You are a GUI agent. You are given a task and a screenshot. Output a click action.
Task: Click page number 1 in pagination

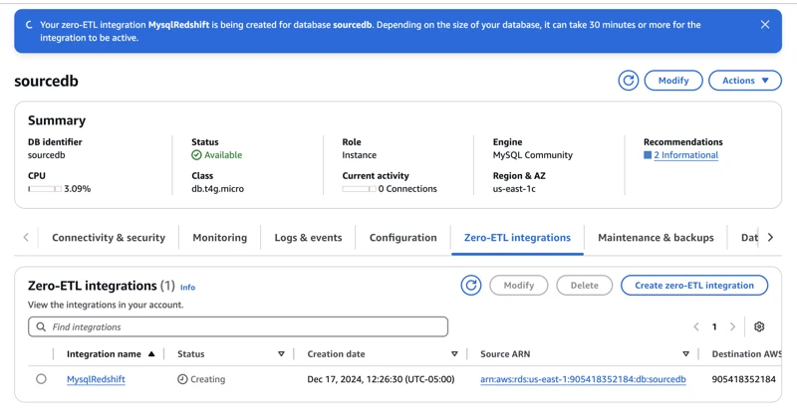tap(714, 326)
